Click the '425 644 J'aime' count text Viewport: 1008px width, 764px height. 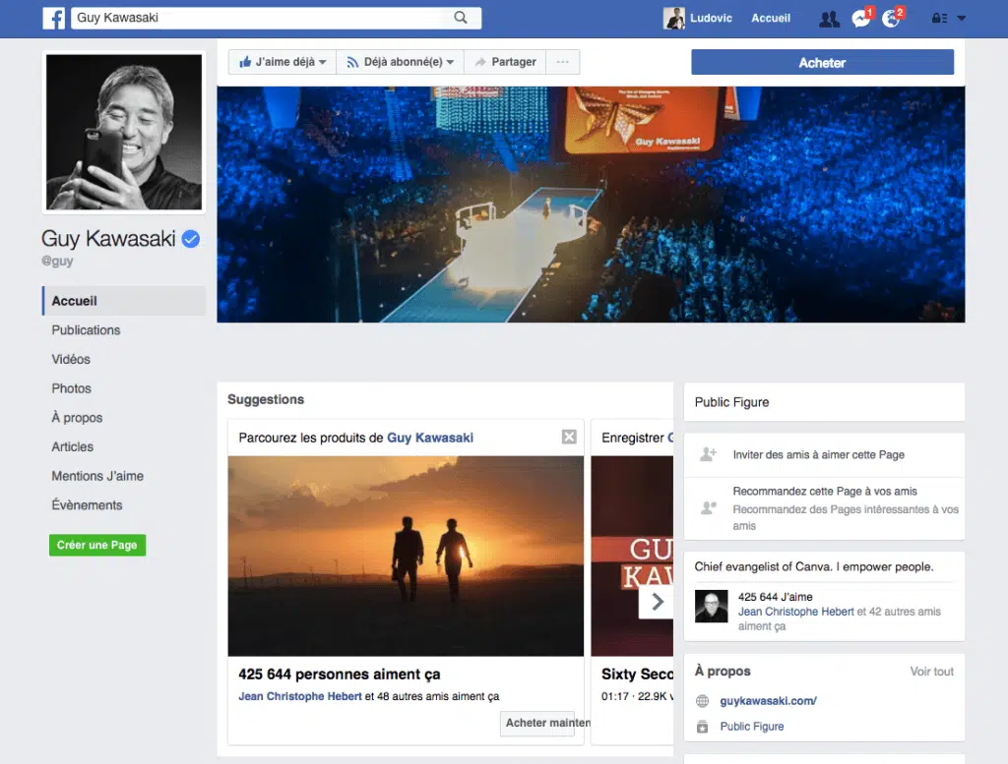(776, 597)
